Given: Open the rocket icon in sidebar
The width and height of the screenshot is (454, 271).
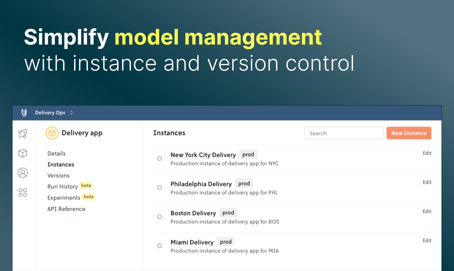Looking at the screenshot, I should pyautogui.click(x=23, y=134).
